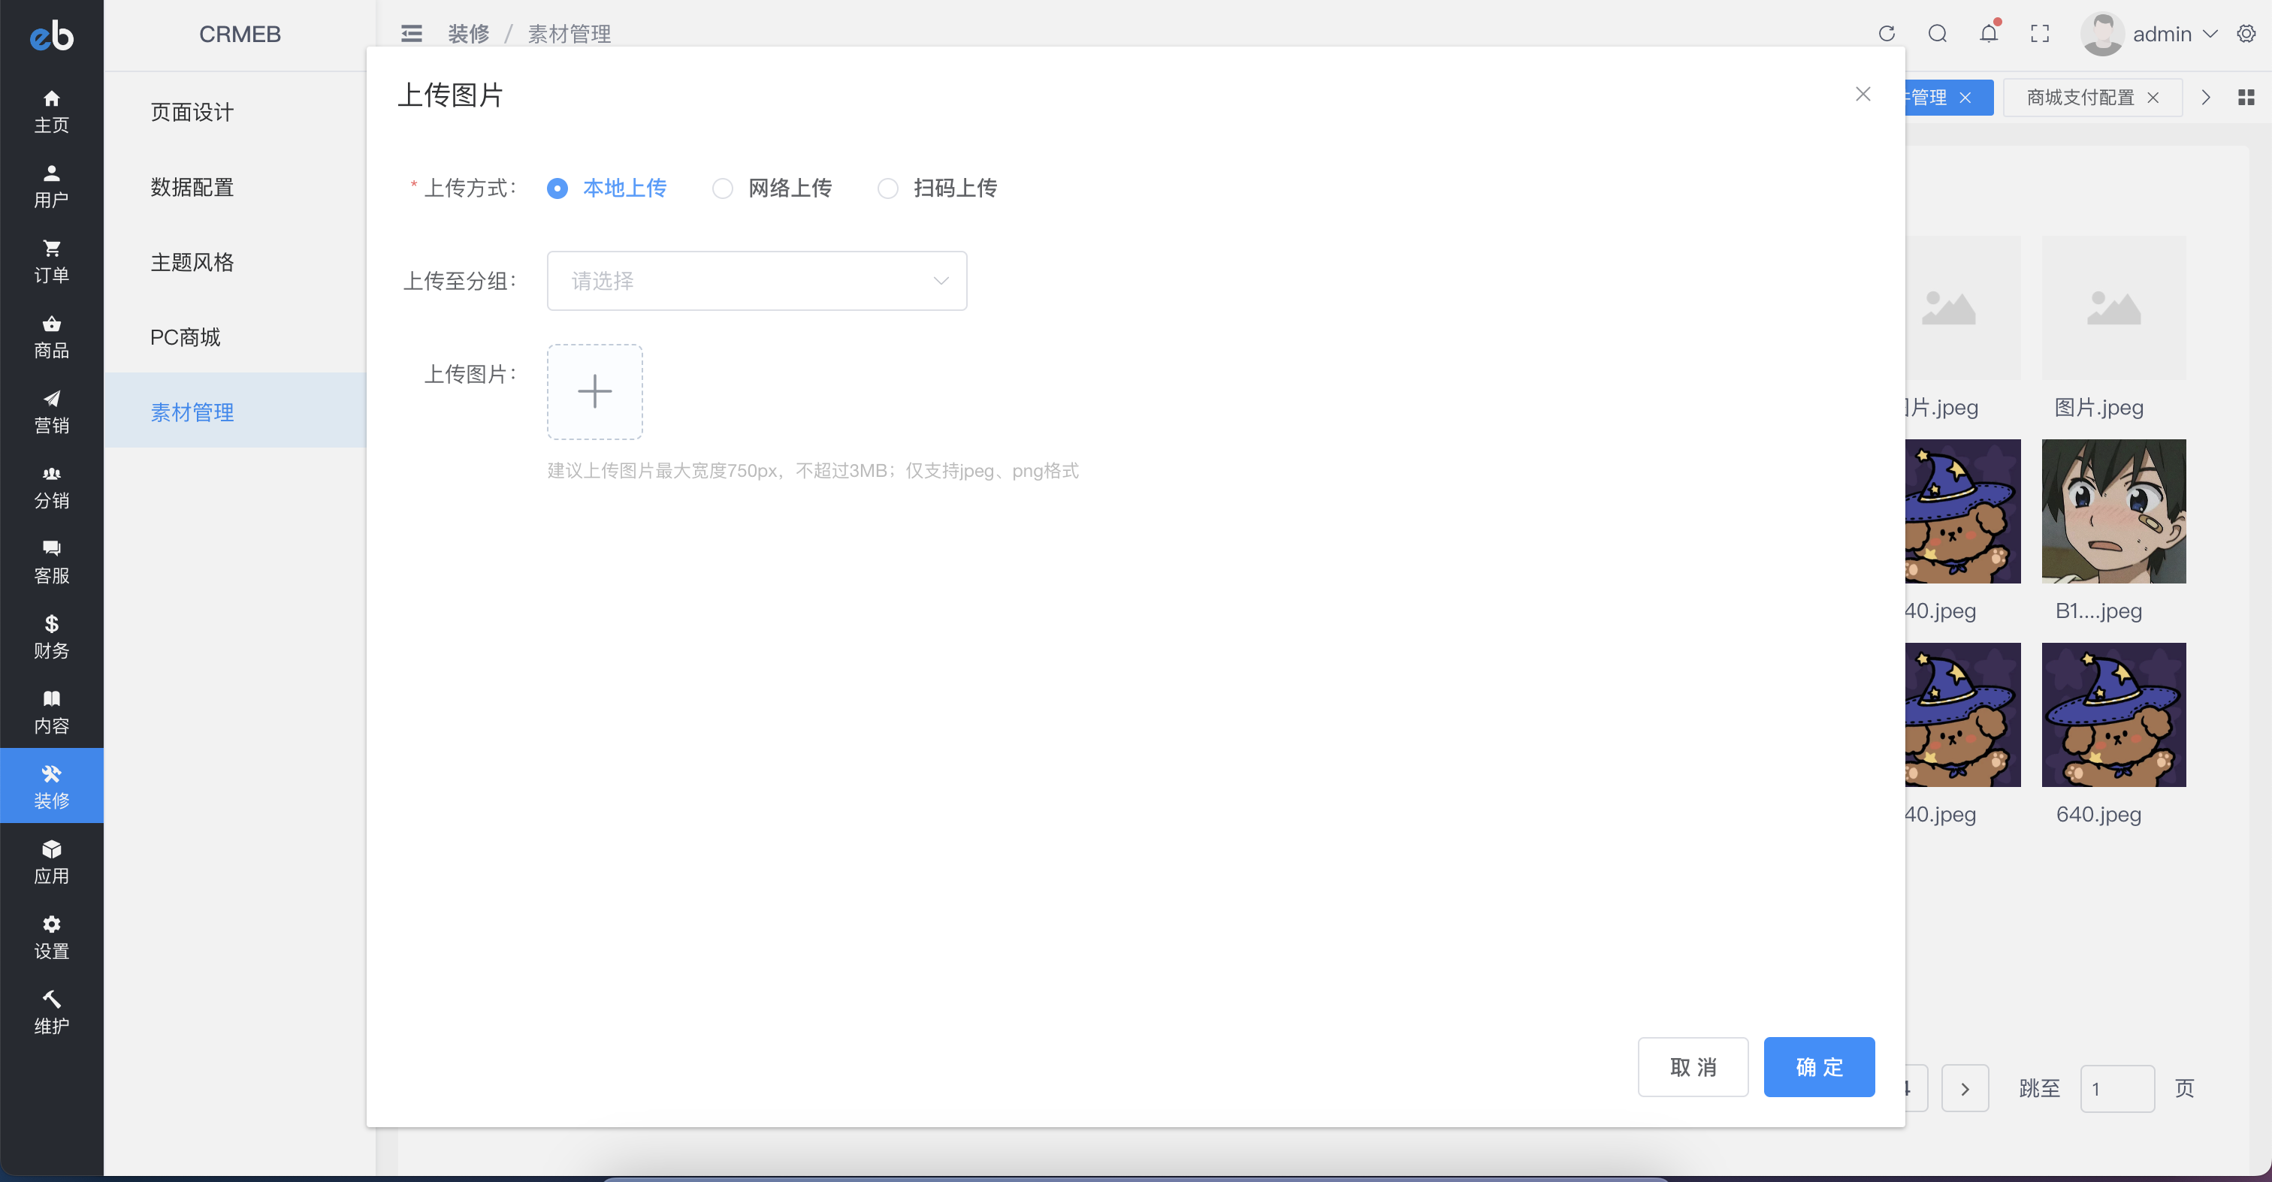Expand hidden tabs with the right chevron
This screenshot has height=1182, width=2272.
[2205, 97]
